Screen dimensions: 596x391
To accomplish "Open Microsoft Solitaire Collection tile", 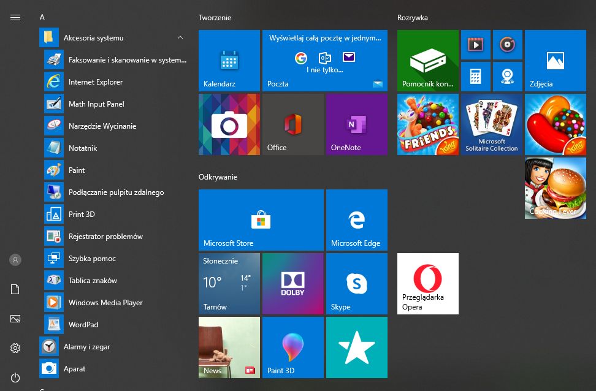I will [x=492, y=124].
